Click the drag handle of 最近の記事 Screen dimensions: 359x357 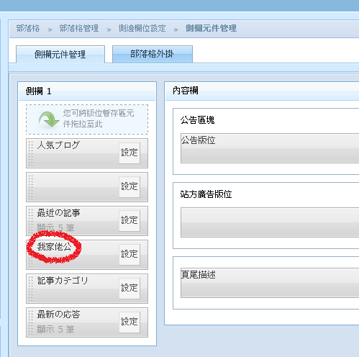click(x=31, y=221)
